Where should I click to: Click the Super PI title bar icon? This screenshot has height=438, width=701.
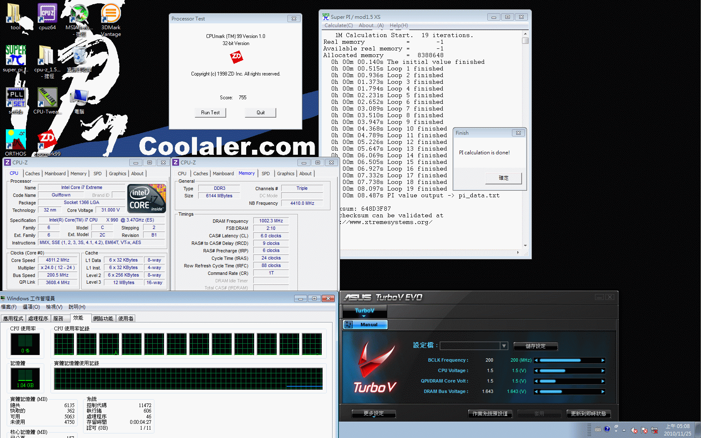[326, 17]
